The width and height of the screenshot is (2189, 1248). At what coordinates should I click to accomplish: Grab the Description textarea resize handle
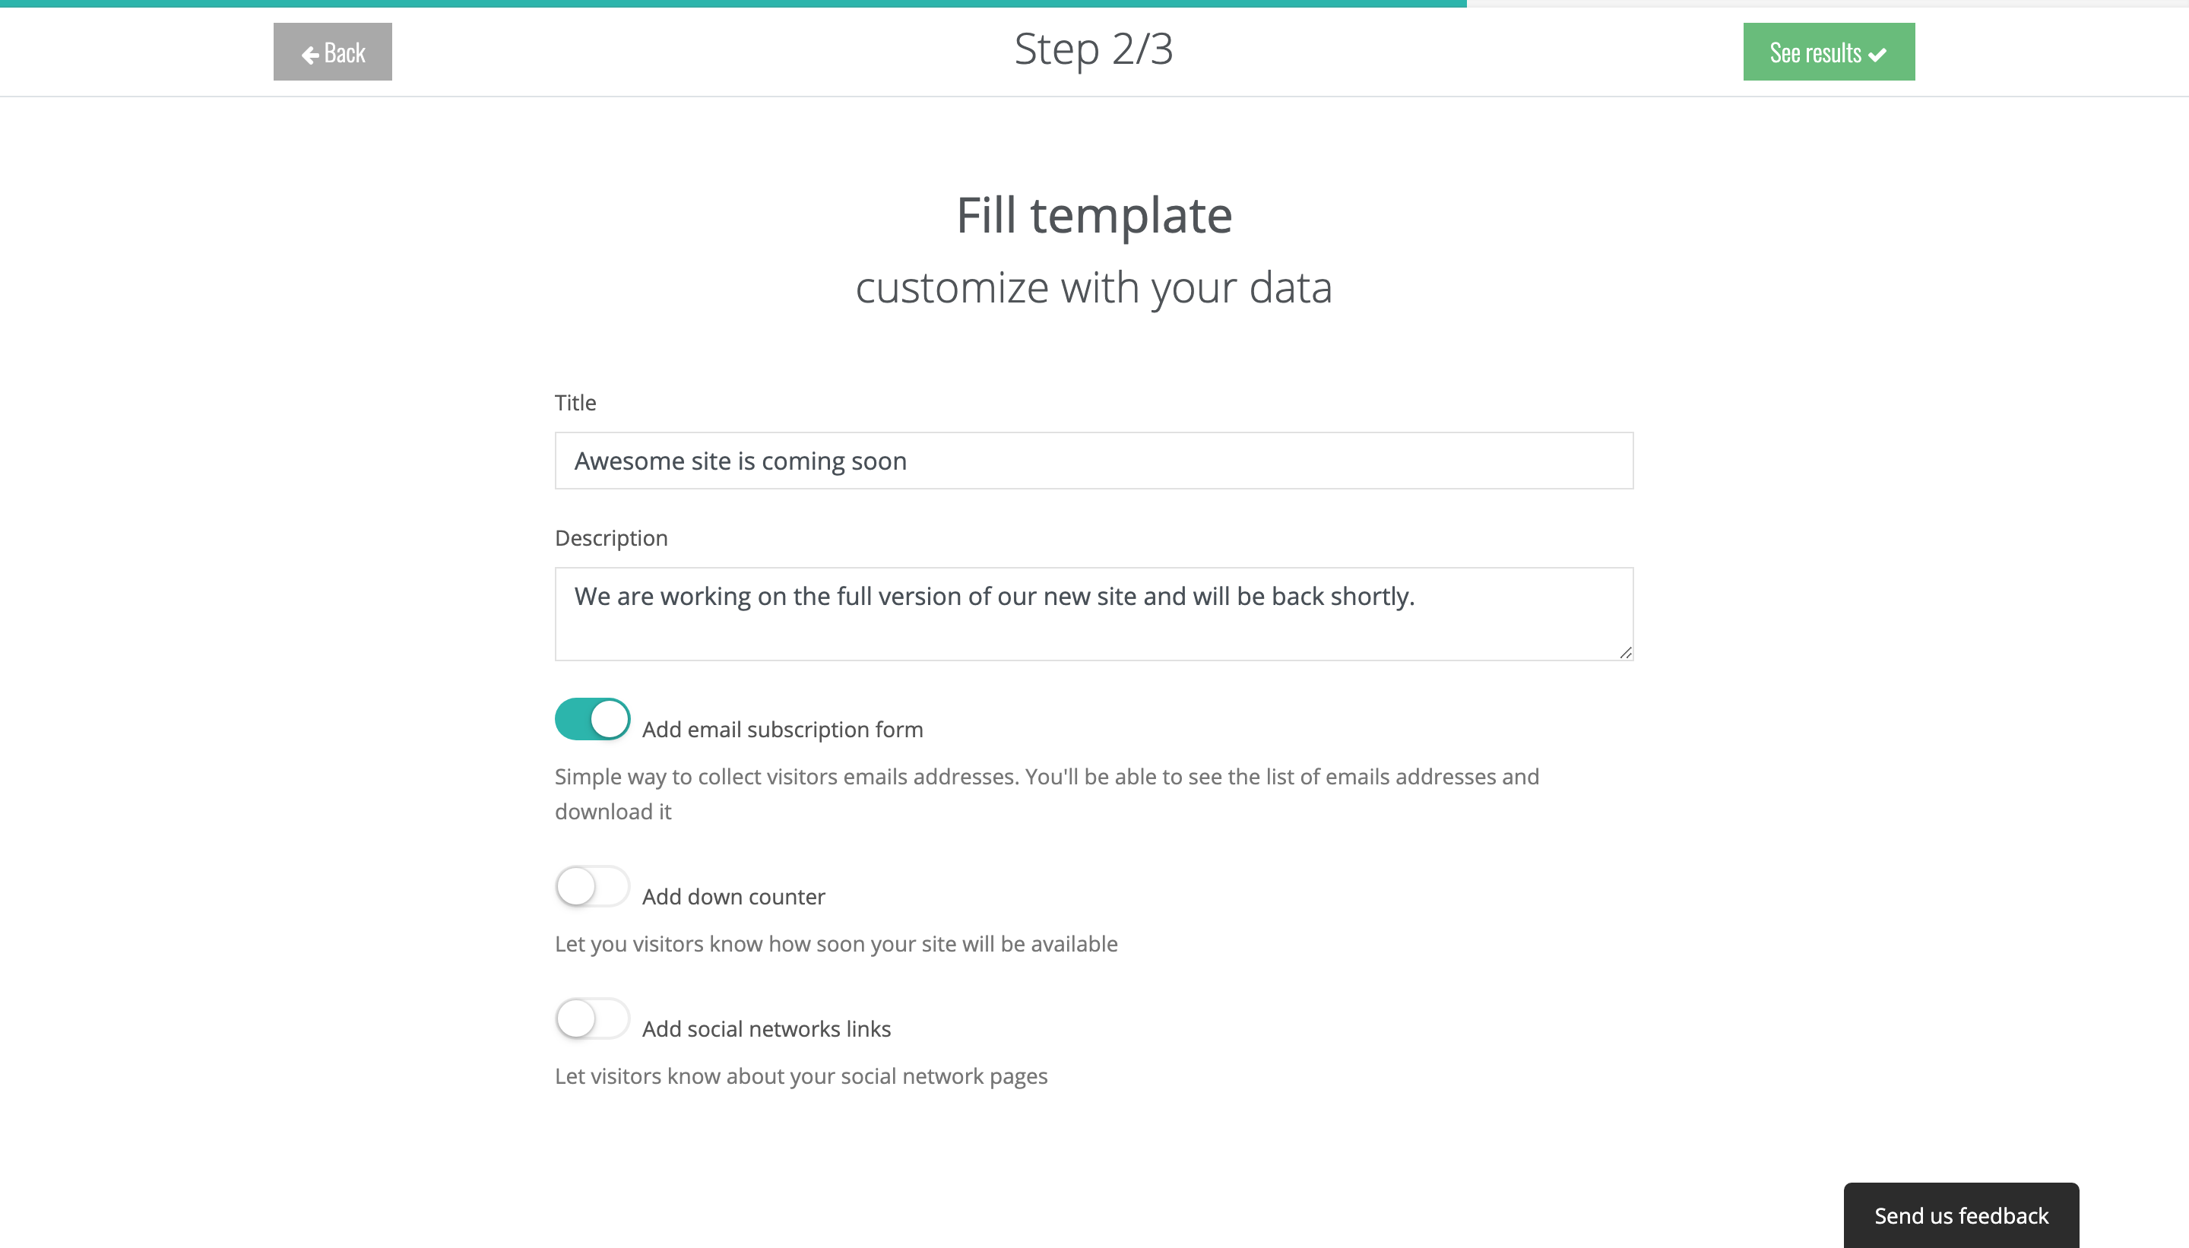1625,653
